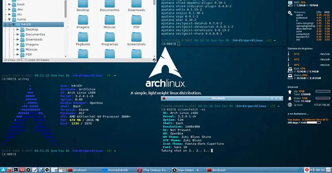
Task: Expand the PDF tree folder arrow
Action: (18, 55)
